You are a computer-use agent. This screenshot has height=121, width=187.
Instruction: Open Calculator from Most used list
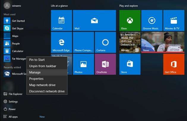pyautogui.click(x=14, y=51)
